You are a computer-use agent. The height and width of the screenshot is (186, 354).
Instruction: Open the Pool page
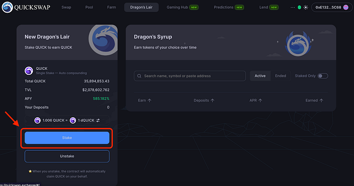tap(89, 7)
